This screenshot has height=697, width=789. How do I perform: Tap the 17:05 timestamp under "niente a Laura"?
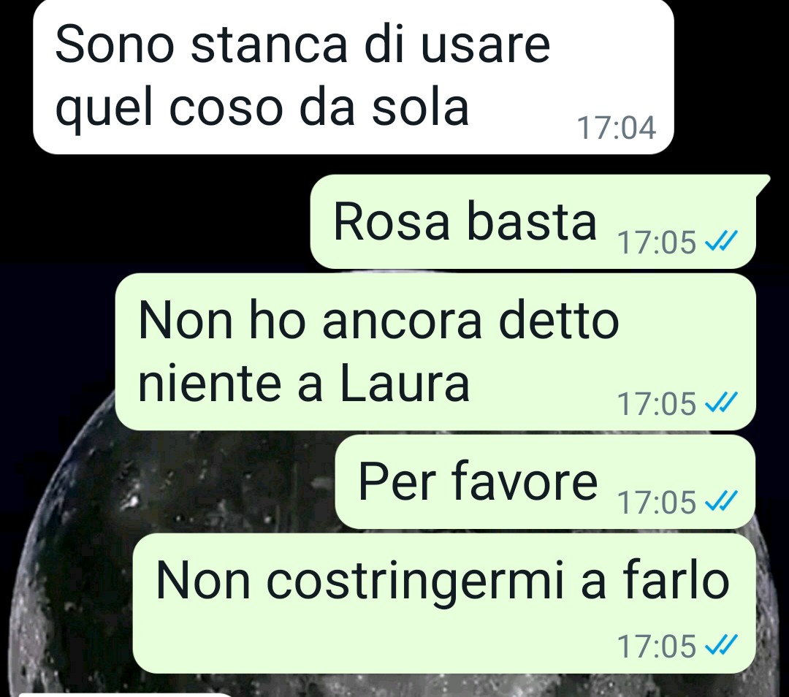[656, 403]
